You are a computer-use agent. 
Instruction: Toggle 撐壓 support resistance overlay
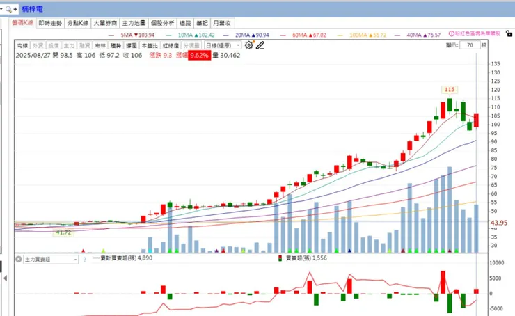coord(132,45)
